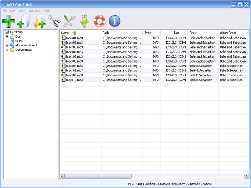Select Track08.mp3 in the file list

coord(74,70)
